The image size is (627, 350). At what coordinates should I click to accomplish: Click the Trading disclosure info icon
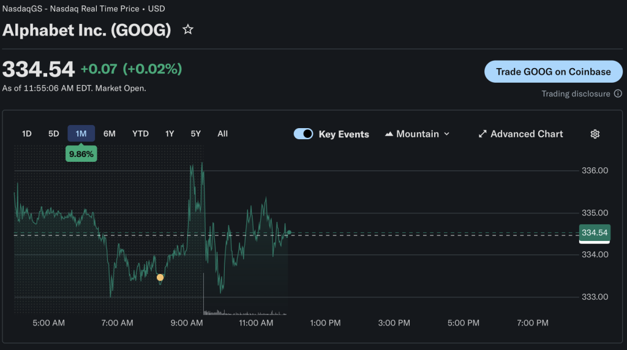click(x=618, y=94)
